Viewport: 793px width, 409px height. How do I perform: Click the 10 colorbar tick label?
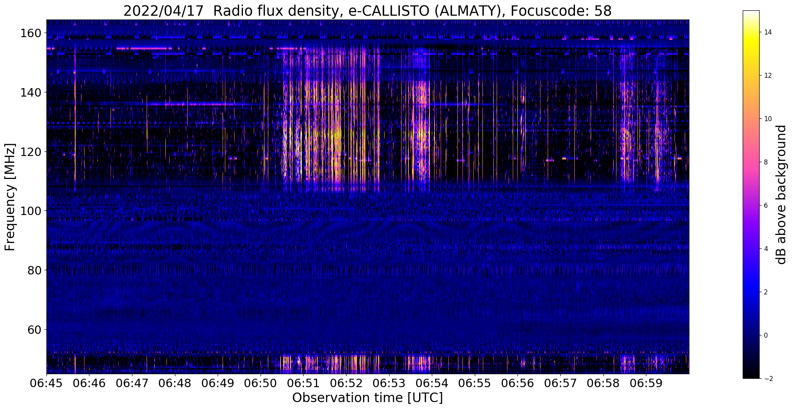(x=768, y=119)
